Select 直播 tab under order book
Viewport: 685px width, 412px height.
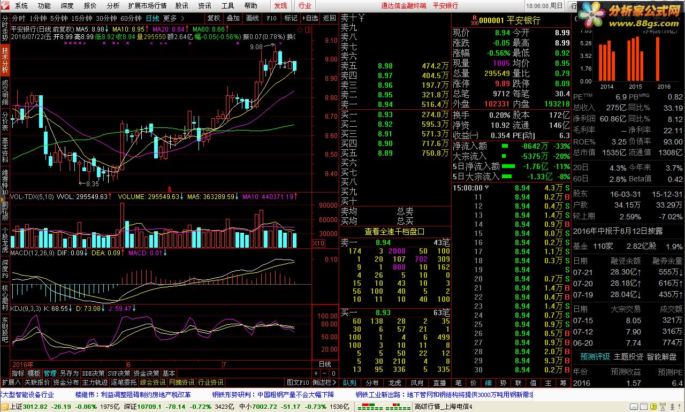click(x=439, y=383)
